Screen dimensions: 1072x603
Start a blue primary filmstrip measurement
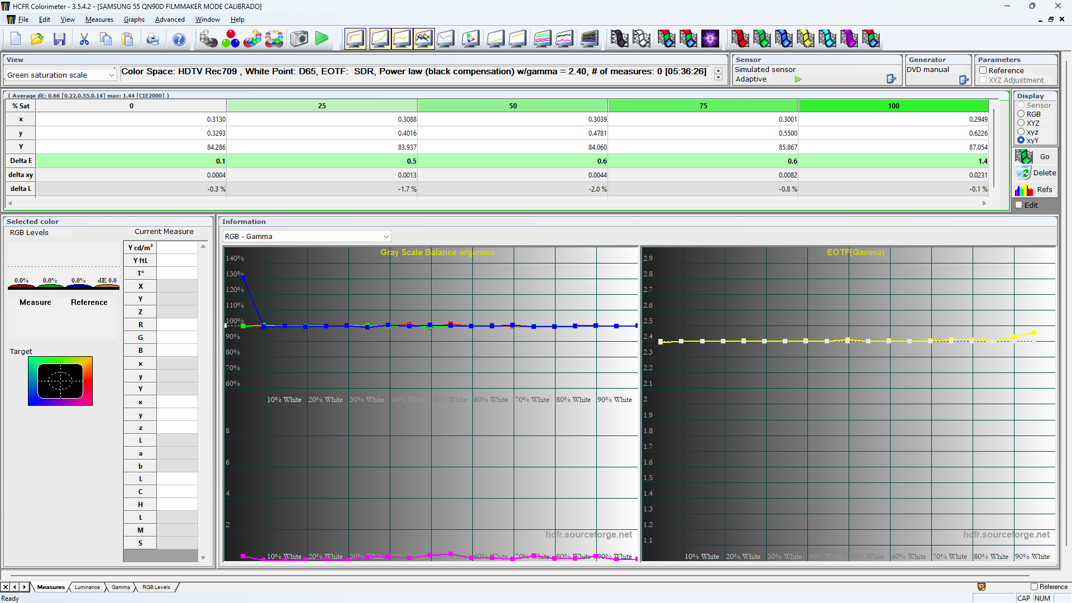(784, 39)
